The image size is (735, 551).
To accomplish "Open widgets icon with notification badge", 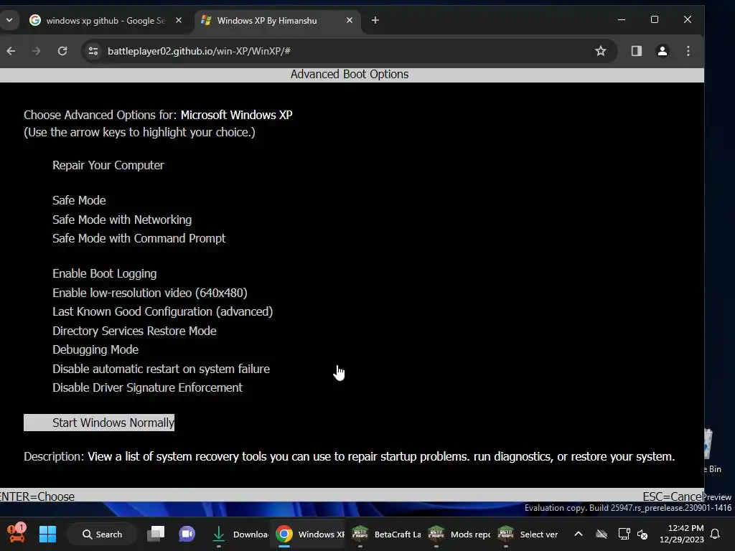I will (17, 533).
